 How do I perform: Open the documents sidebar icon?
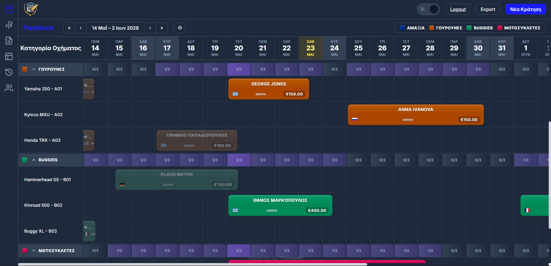point(9,40)
